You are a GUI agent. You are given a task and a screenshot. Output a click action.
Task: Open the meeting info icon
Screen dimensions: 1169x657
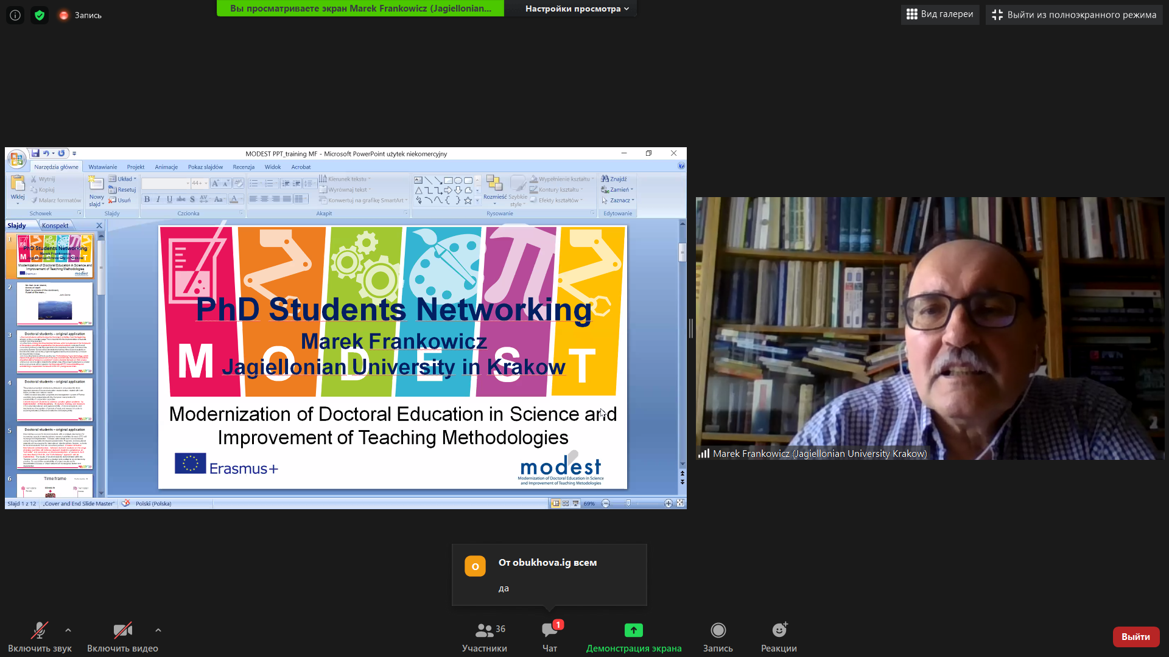(x=15, y=15)
